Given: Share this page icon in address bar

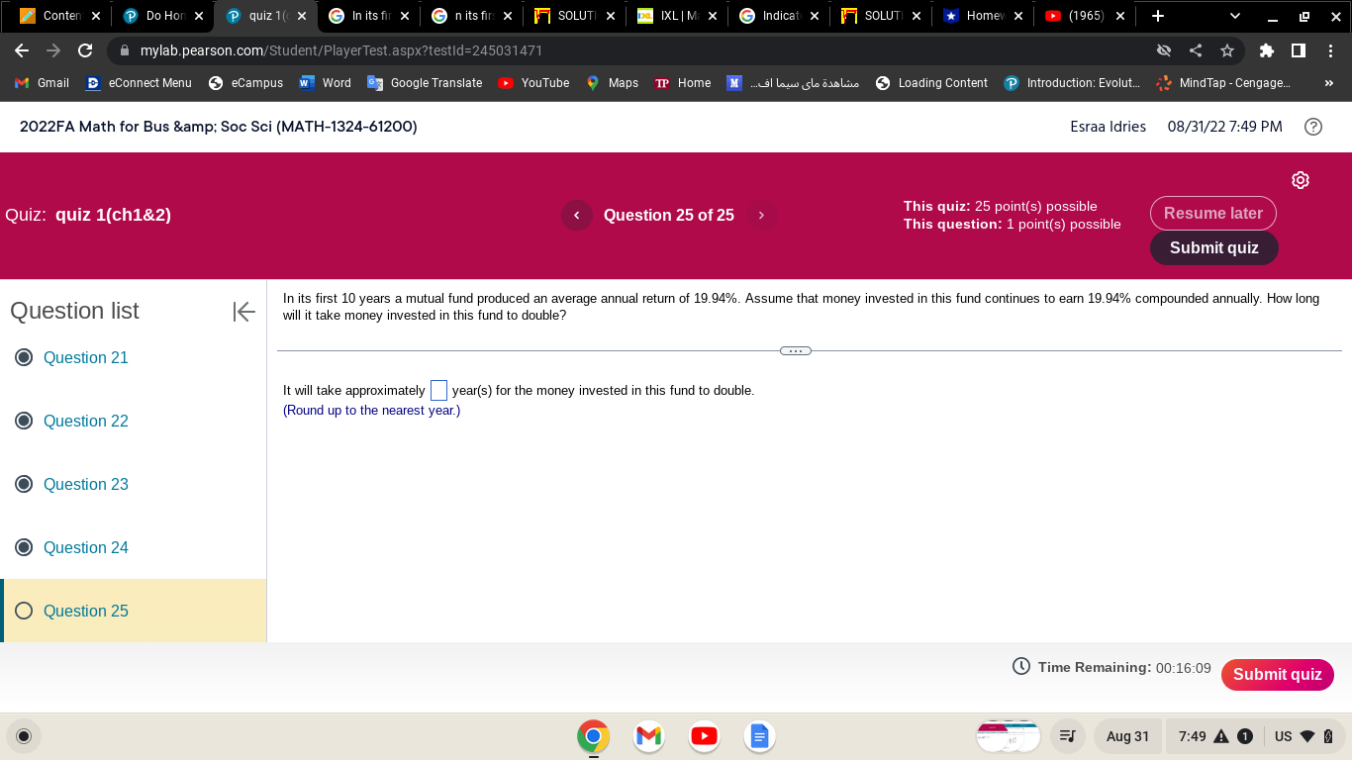Looking at the screenshot, I should tap(1196, 50).
